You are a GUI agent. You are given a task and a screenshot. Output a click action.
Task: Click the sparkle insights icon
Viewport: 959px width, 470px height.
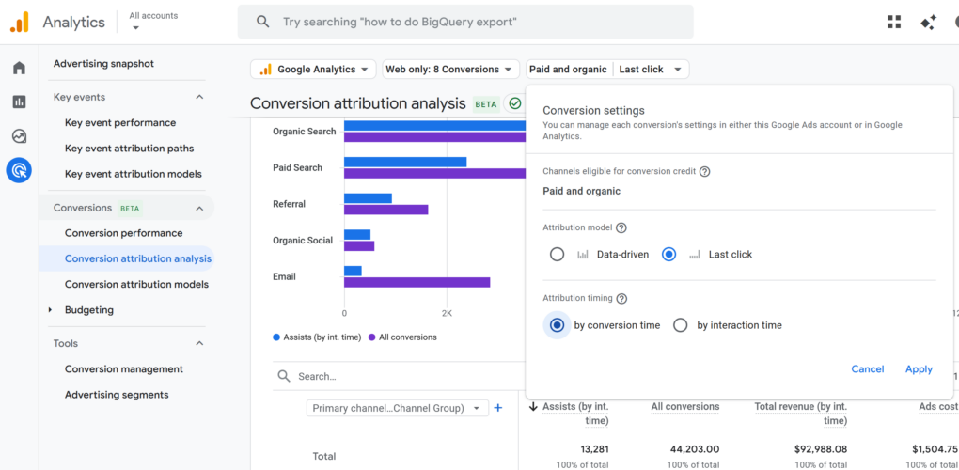click(928, 22)
